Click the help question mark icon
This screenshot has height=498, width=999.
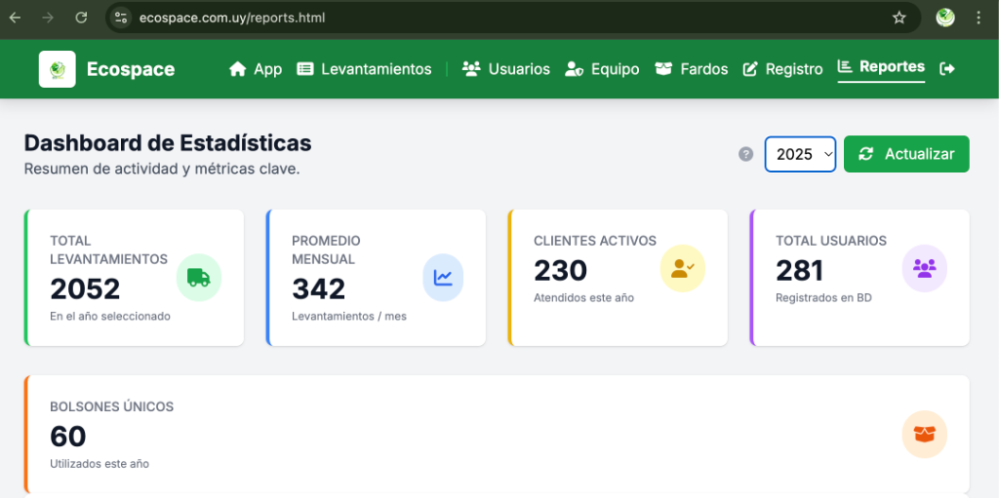click(x=746, y=154)
